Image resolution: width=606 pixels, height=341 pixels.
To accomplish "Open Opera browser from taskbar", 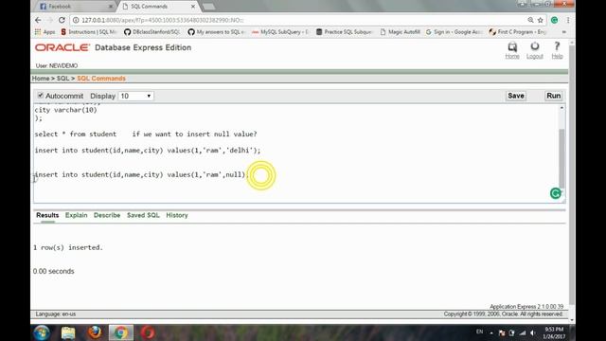I will click(148, 332).
